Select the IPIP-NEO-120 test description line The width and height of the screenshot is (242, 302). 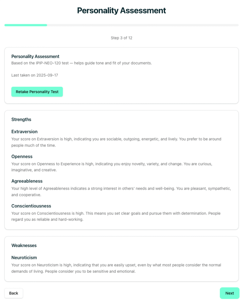(x=82, y=63)
